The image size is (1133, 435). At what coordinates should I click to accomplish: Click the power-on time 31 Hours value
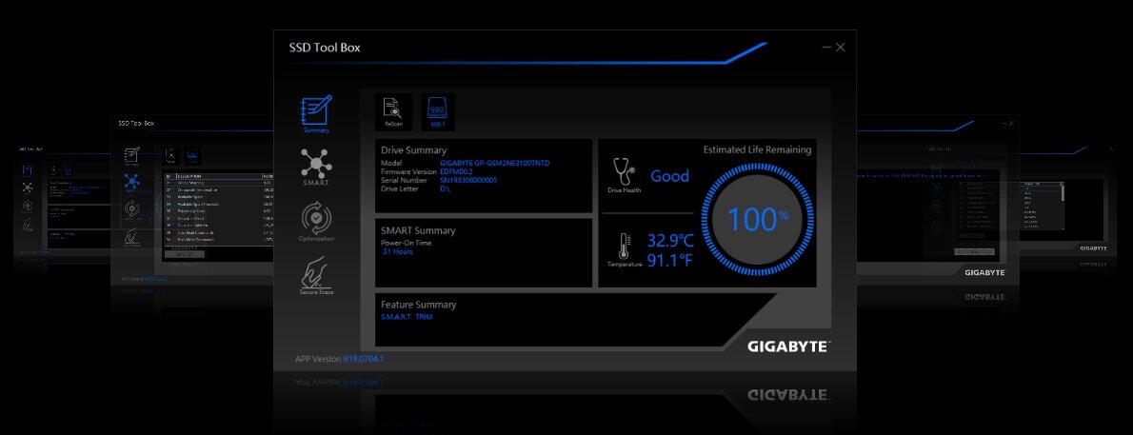[397, 251]
